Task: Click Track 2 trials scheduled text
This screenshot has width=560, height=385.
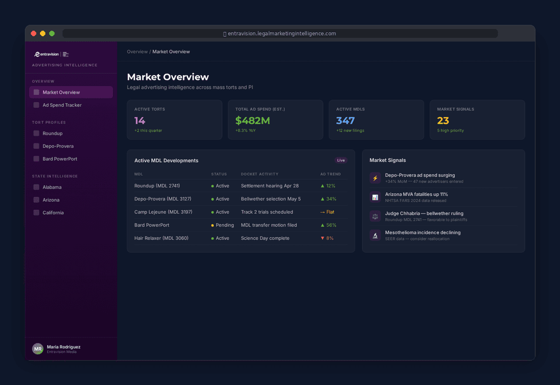Action: pyautogui.click(x=267, y=212)
